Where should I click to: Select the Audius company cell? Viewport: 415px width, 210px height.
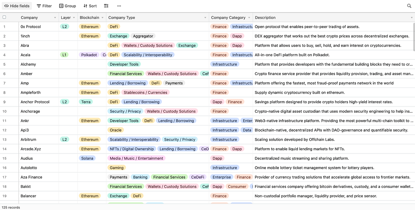click(39, 158)
